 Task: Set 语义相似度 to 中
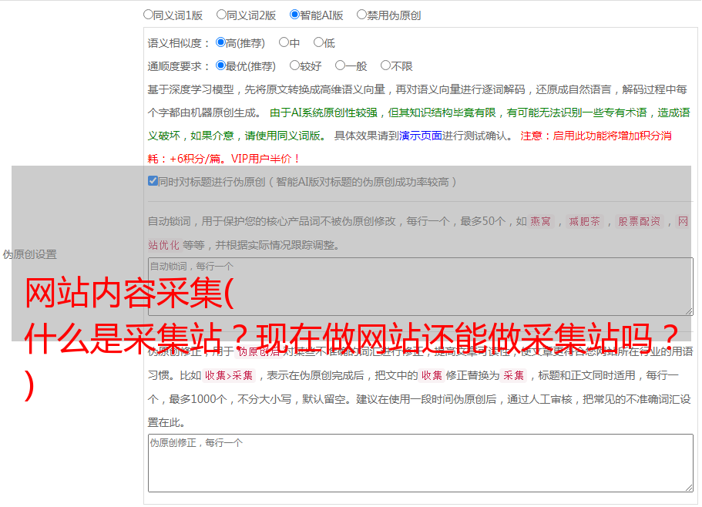pyautogui.click(x=284, y=42)
